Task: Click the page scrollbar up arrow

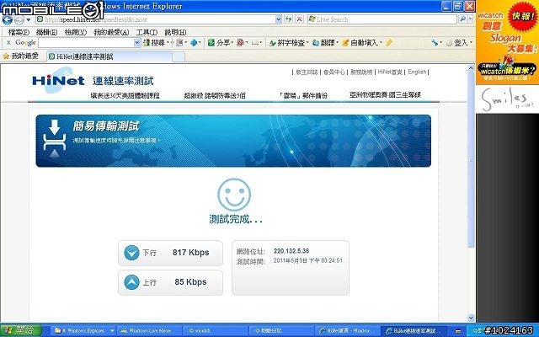Action: pos(471,68)
